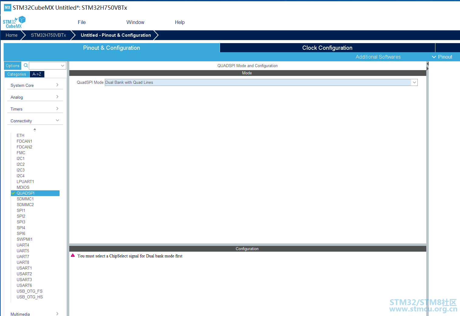This screenshot has width=460, height=316.
Task: Expand the Multimedia category
Action: click(35, 314)
